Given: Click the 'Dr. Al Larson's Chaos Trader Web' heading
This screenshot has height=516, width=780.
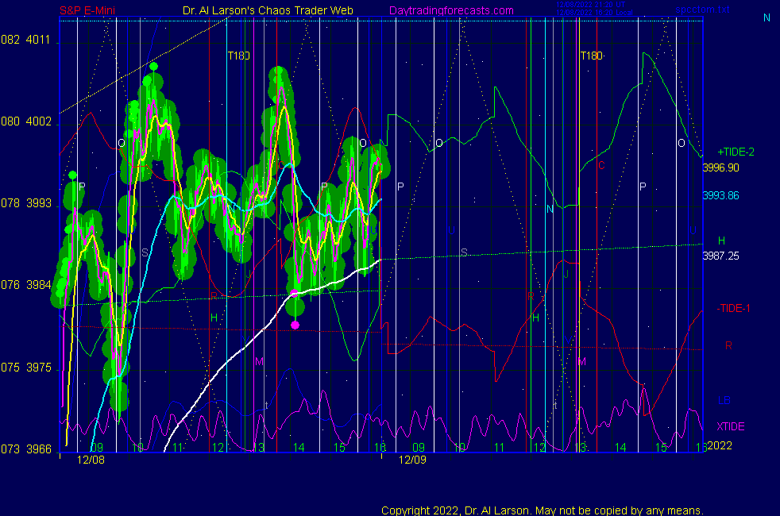Looking at the screenshot, I should tap(268, 10).
